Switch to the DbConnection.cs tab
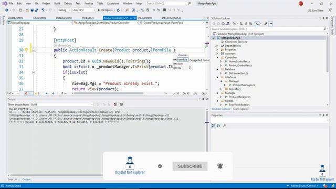This screenshot has height=189, width=336. (172, 18)
